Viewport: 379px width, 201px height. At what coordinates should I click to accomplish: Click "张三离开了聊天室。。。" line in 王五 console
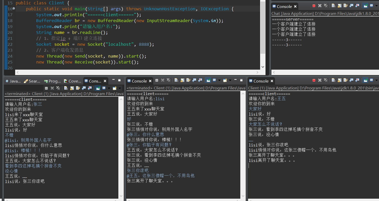click(272, 155)
